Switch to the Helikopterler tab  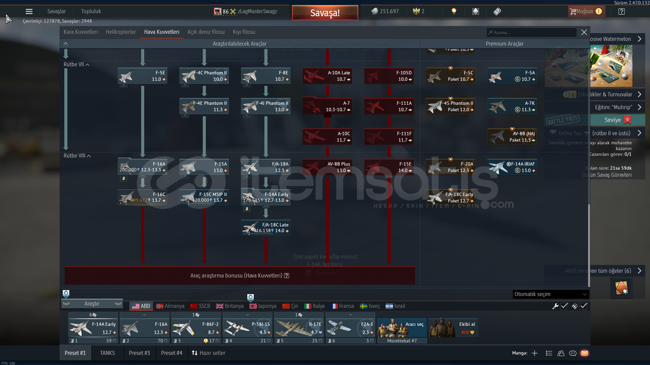(121, 32)
